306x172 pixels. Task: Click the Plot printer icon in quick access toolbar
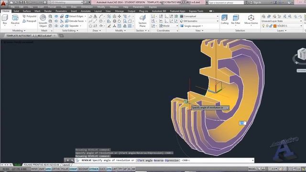[45, 2]
